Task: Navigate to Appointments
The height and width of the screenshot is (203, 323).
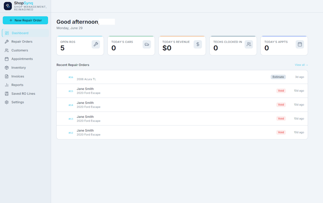Action: click(25, 59)
